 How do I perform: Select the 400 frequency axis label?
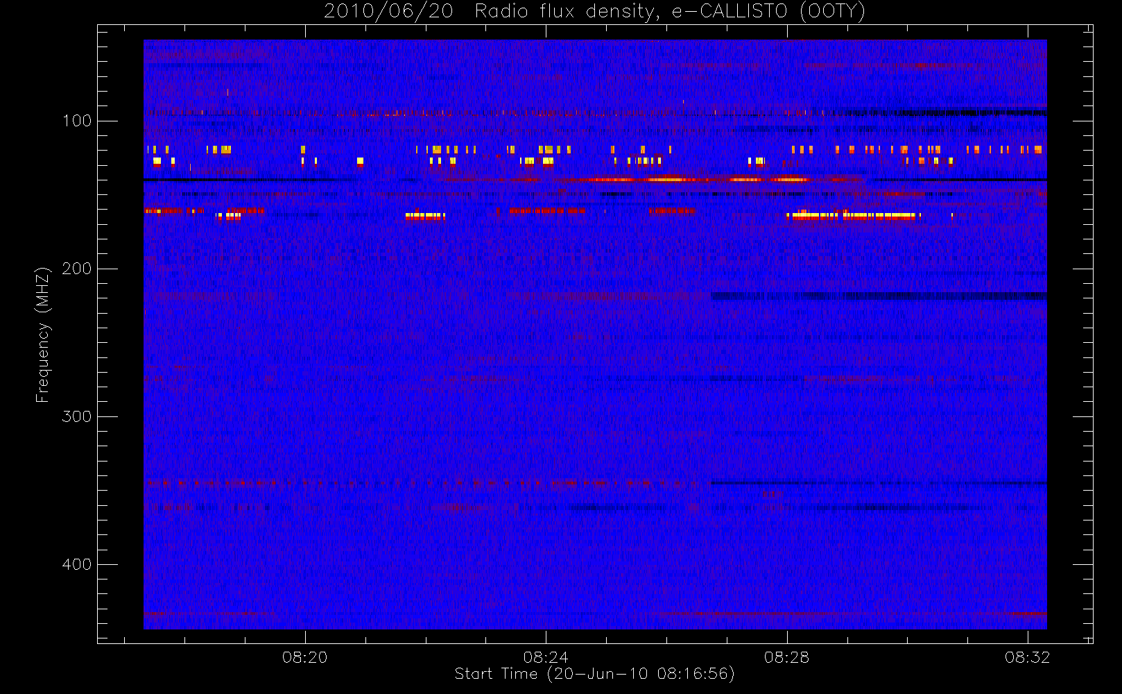(77, 565)
